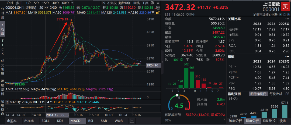This screenshot has width=291, height=125.
Task: Open 快讯 bottom tab
Action: [x=283, y=121]
